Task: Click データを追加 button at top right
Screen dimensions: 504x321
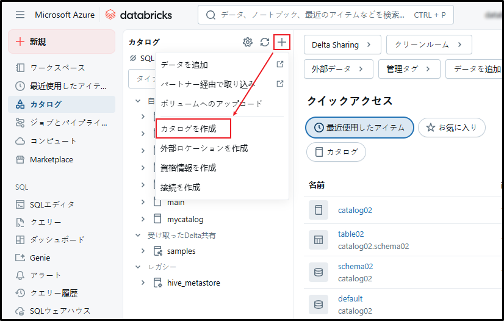Action: click(x=475, y=69)
